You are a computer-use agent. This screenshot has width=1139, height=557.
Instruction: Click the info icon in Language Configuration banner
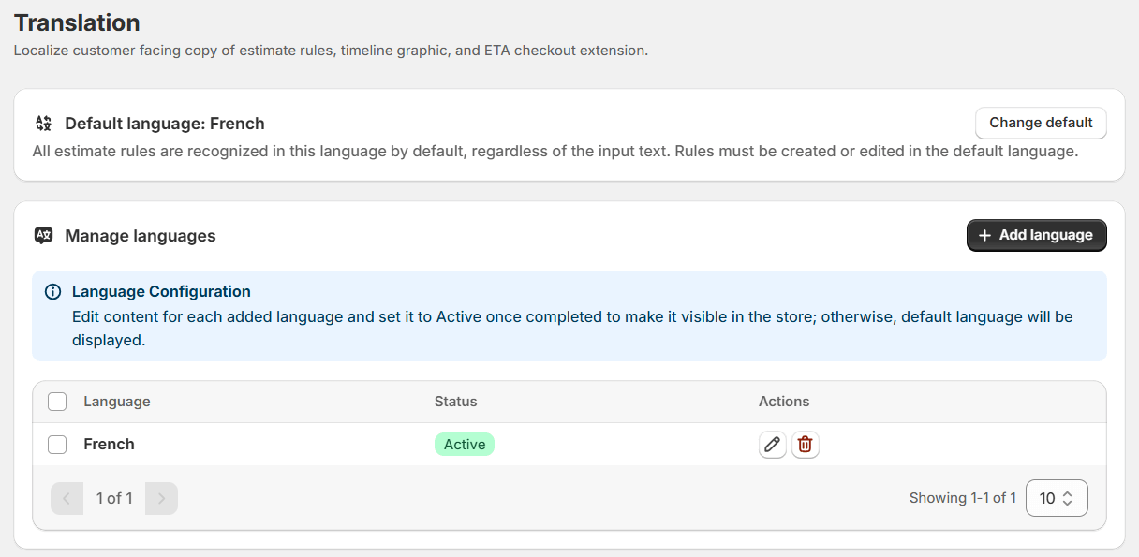54,291
